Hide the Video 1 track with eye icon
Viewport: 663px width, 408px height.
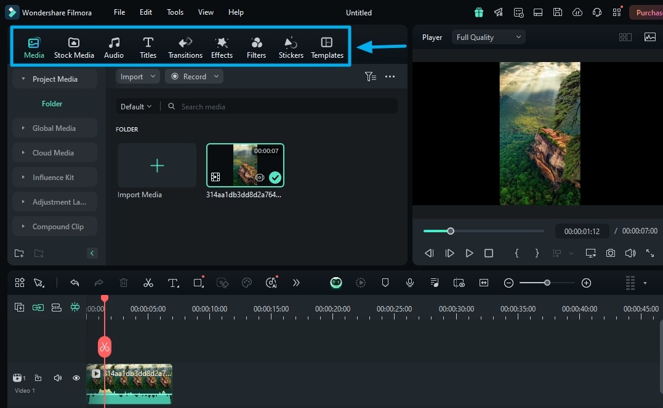coord(76,378)
